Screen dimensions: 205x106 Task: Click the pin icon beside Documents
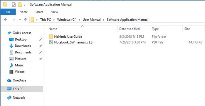coord(41,52)
